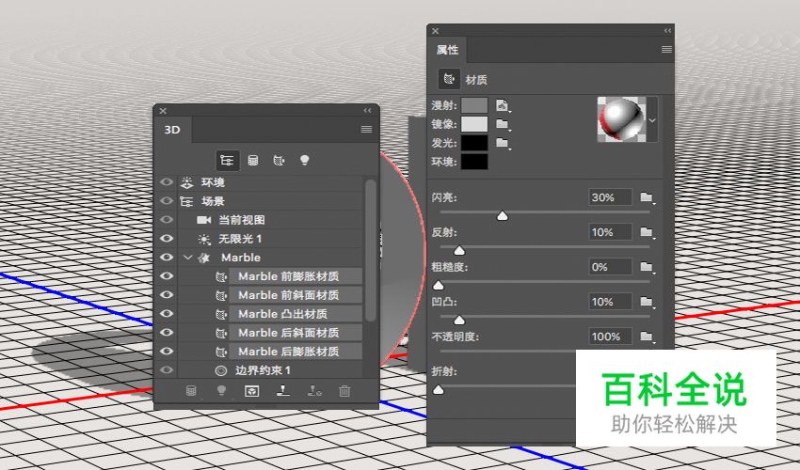Screen dimensions: 800x470
Task: Collapse Properties panel with double arrows
Action: (667, 31)
